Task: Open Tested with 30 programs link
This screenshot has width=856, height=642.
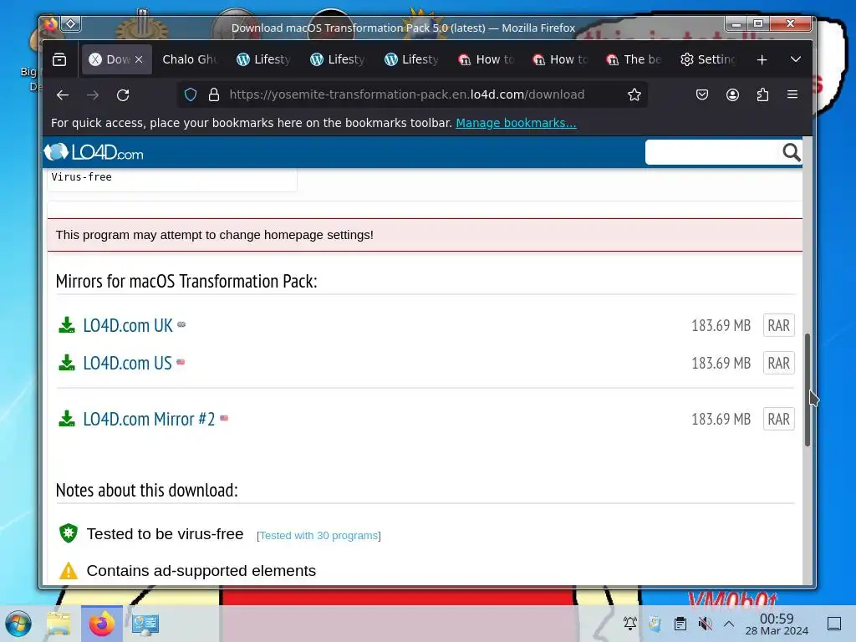Action: 318,536
